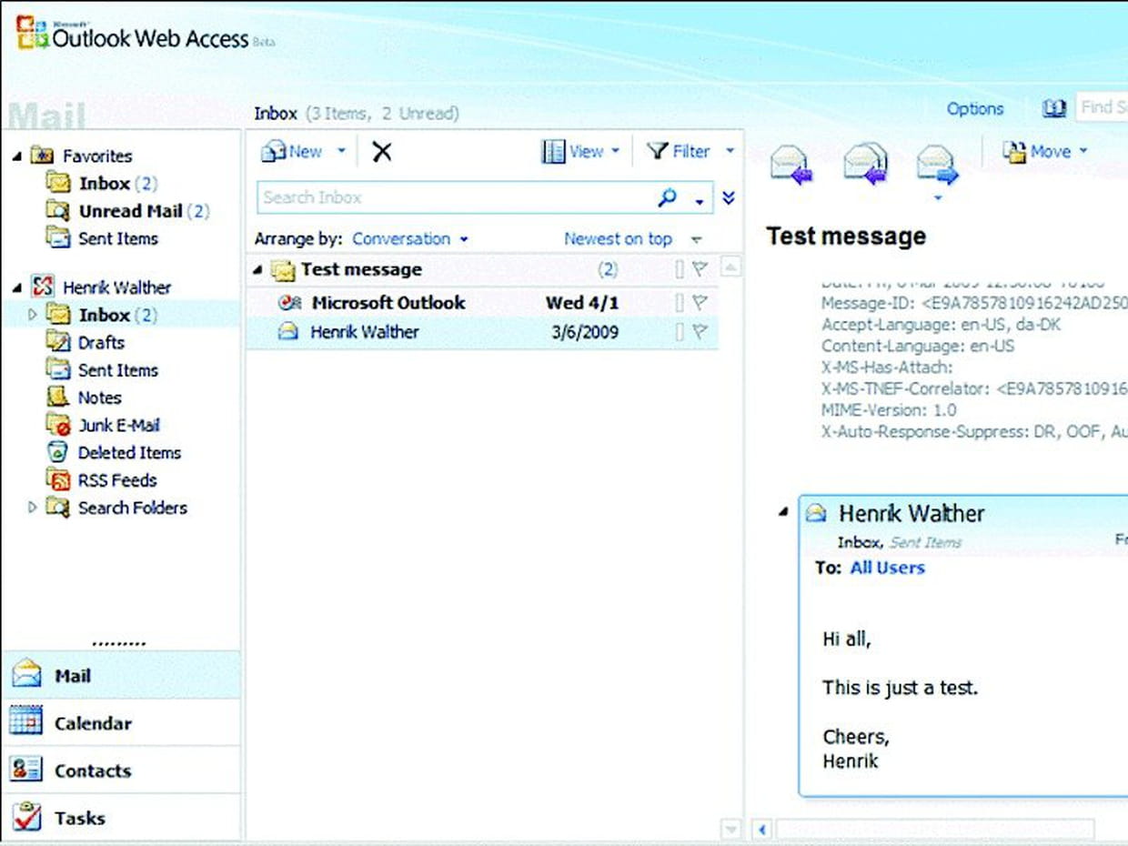Toggle flag on Microsoft Outlook message
The image size is (1128, 846).
coord(699,303)
